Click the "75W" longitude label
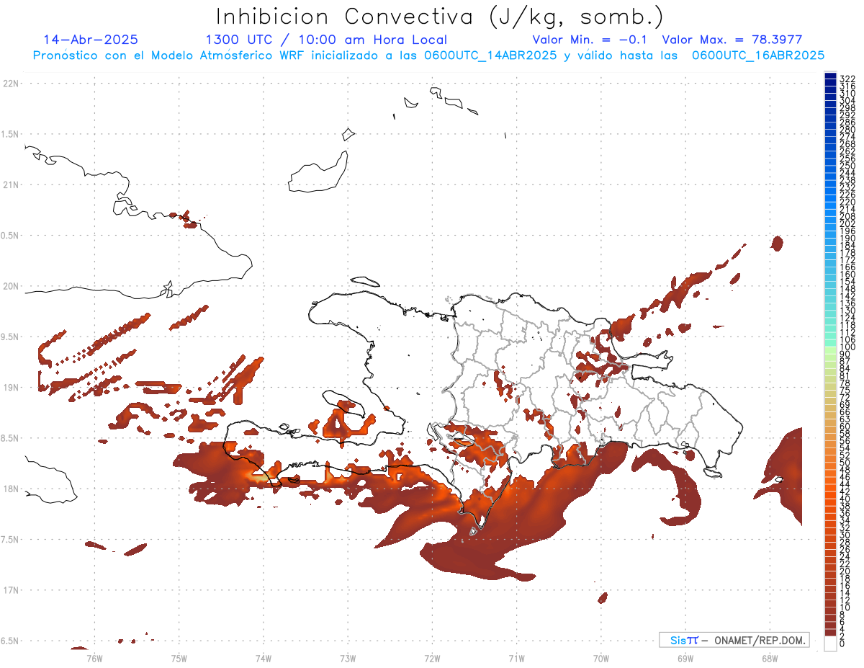The height and width of the screenshot is (668, 864). click(179, 658)
